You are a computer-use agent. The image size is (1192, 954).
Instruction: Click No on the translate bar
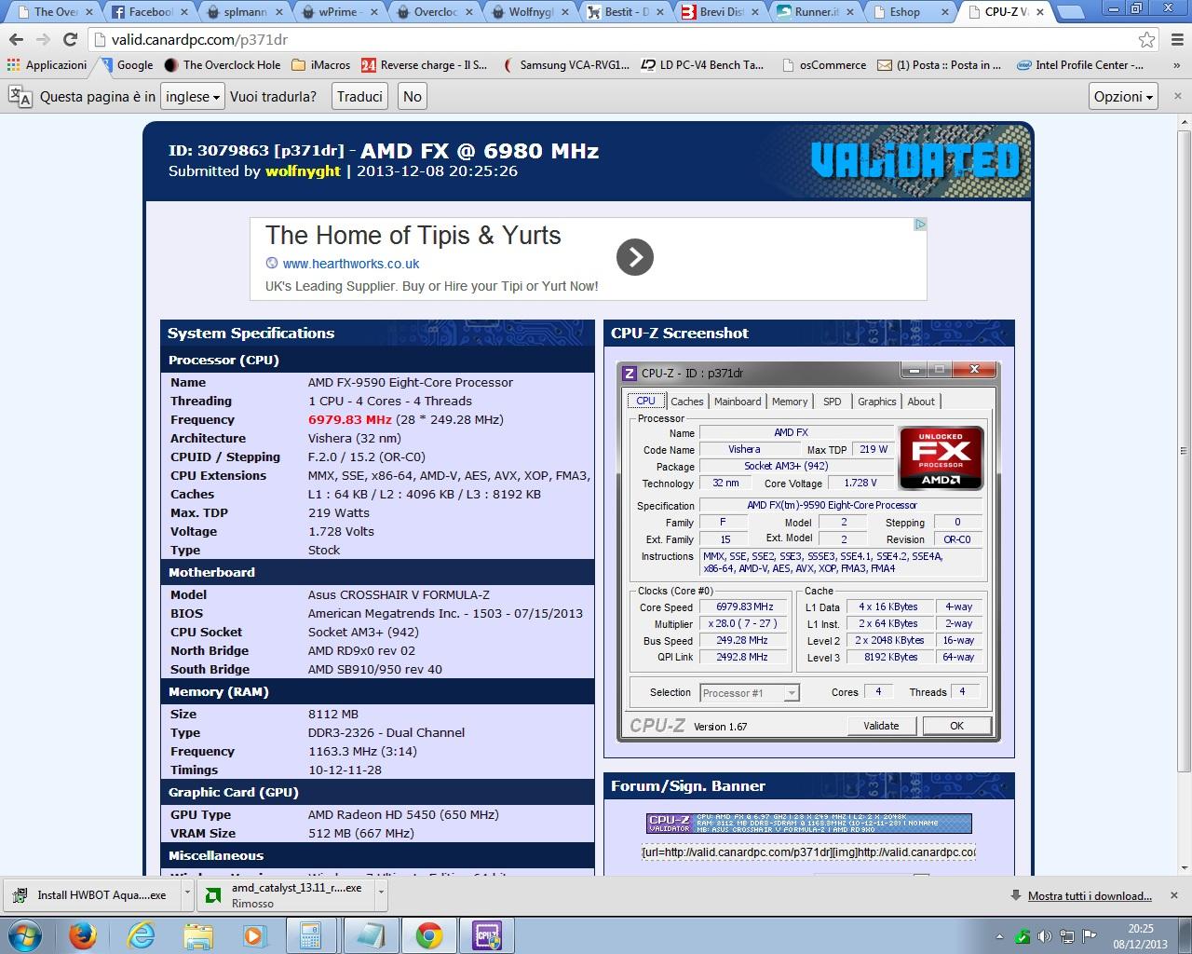[x=413, y=97]
